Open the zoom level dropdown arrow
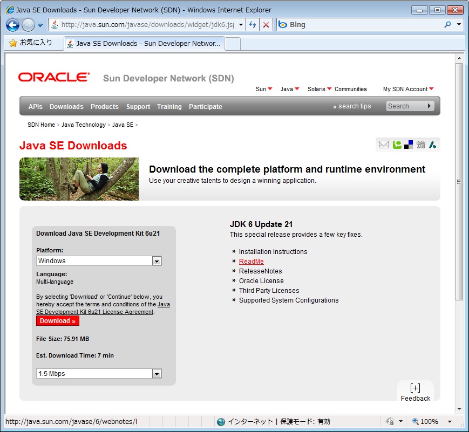 pyautogui.click(x=450, y=422)
